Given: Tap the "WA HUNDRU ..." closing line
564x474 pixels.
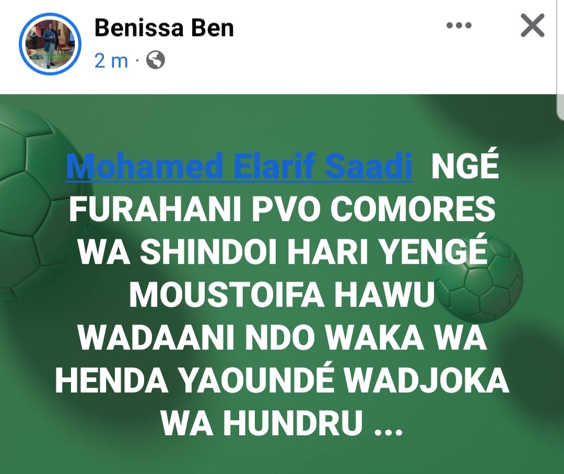Looking at the screenshot, I should pyautogui.click(x=281, y=423).
